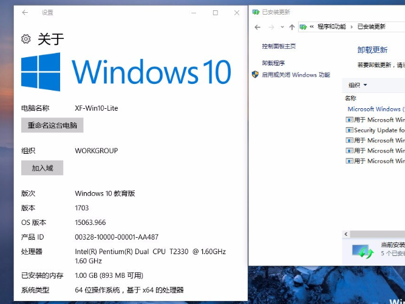Screen dimensions: 405x304
Task: Click the OS version 15063.966
Action: click(90, 223)
